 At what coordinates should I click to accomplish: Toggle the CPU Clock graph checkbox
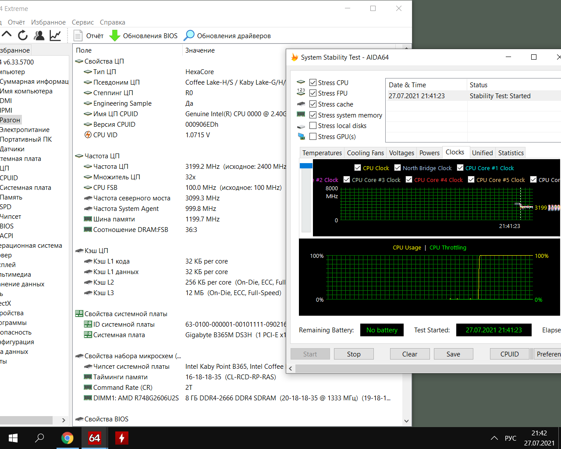[x=358, y=167]
